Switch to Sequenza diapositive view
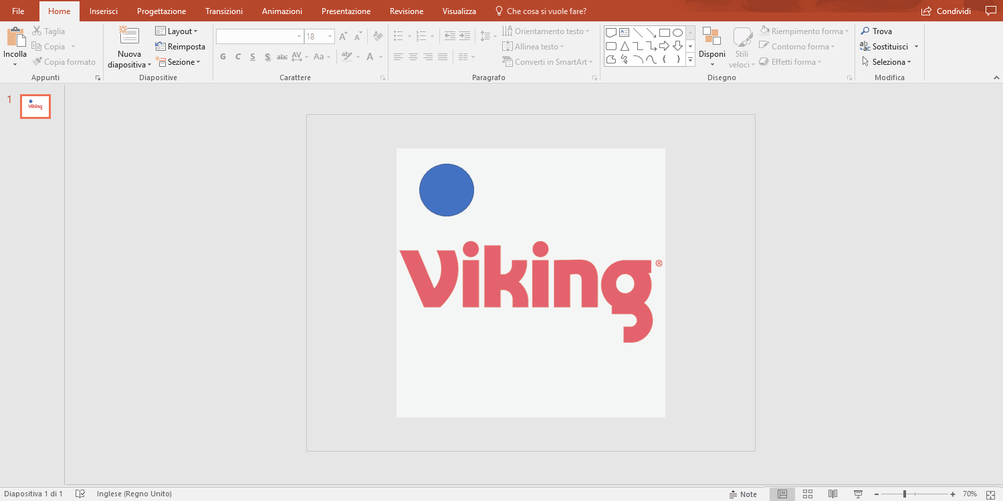Viewport: 1003px width, 501px height. [x=808, y=493]
